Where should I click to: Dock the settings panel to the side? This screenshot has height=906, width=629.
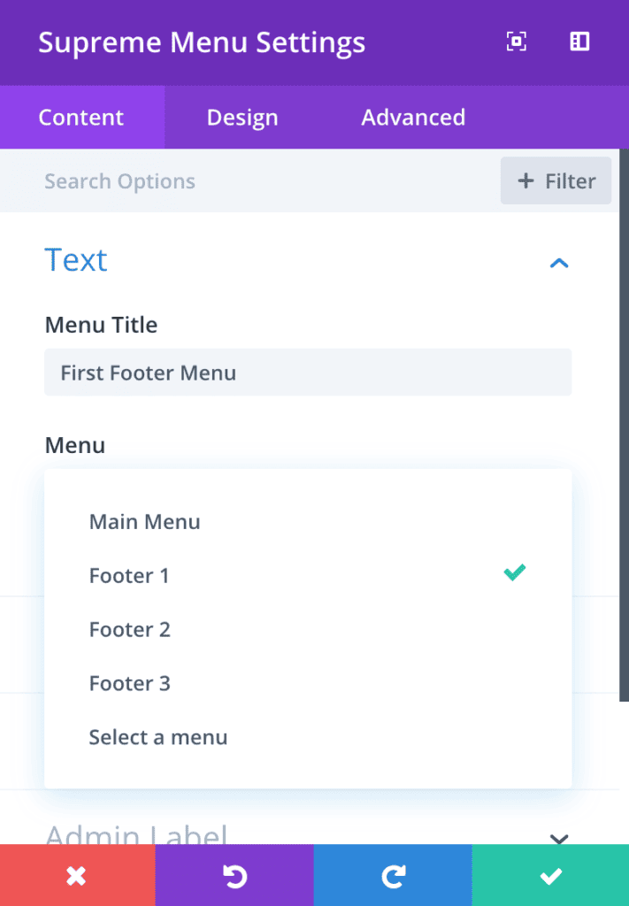click(x=579, y=42)
